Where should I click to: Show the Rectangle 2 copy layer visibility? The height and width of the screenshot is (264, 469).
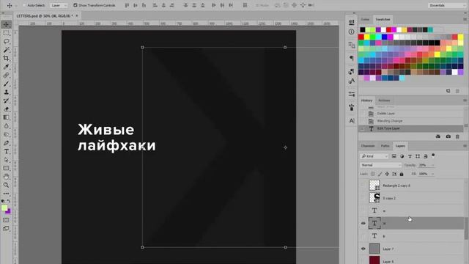coord(363,186)
